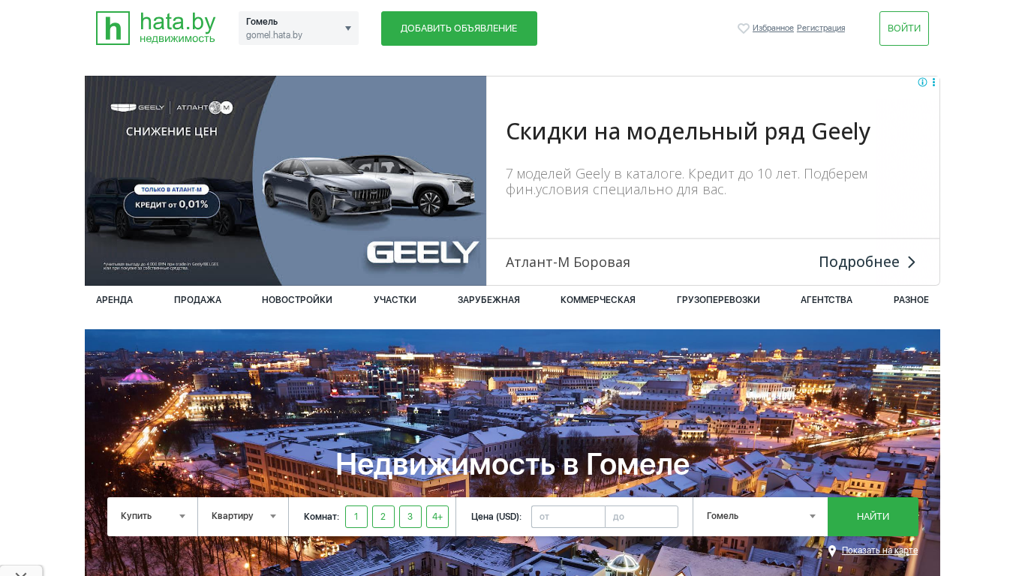1025x576 pixels.
Task: Open the ad info icon
Action: point(922,82)
